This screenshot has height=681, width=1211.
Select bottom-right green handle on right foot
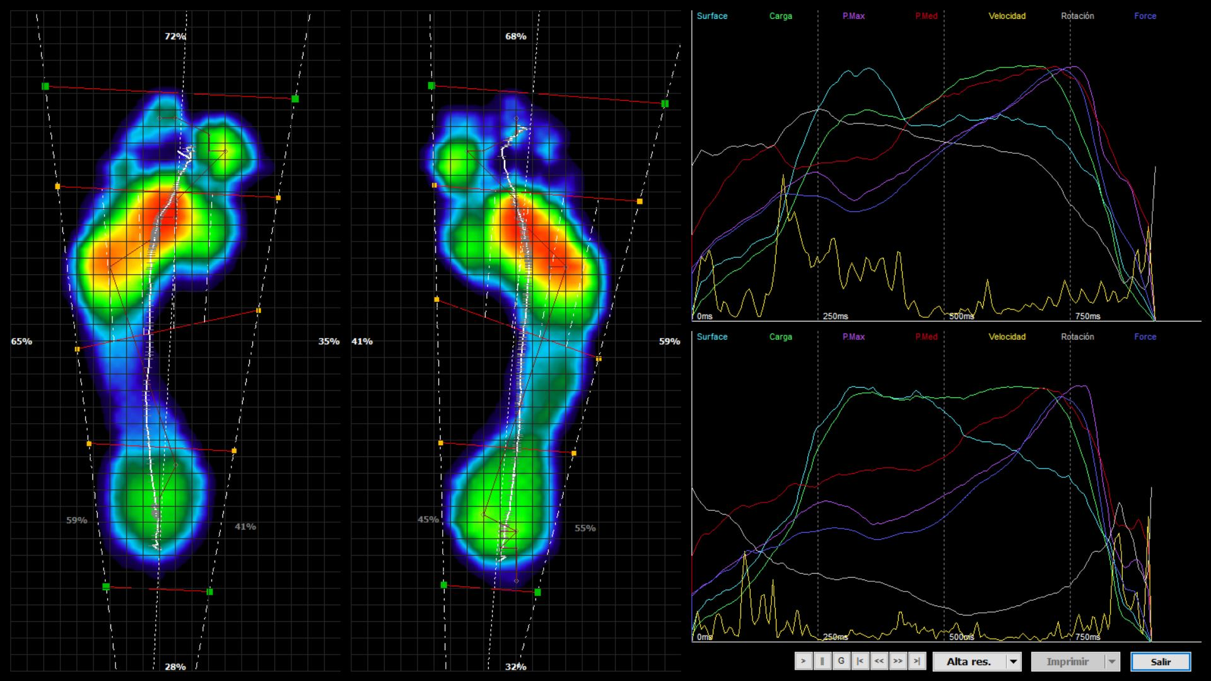pyautogui.click(x=537, y=592)
